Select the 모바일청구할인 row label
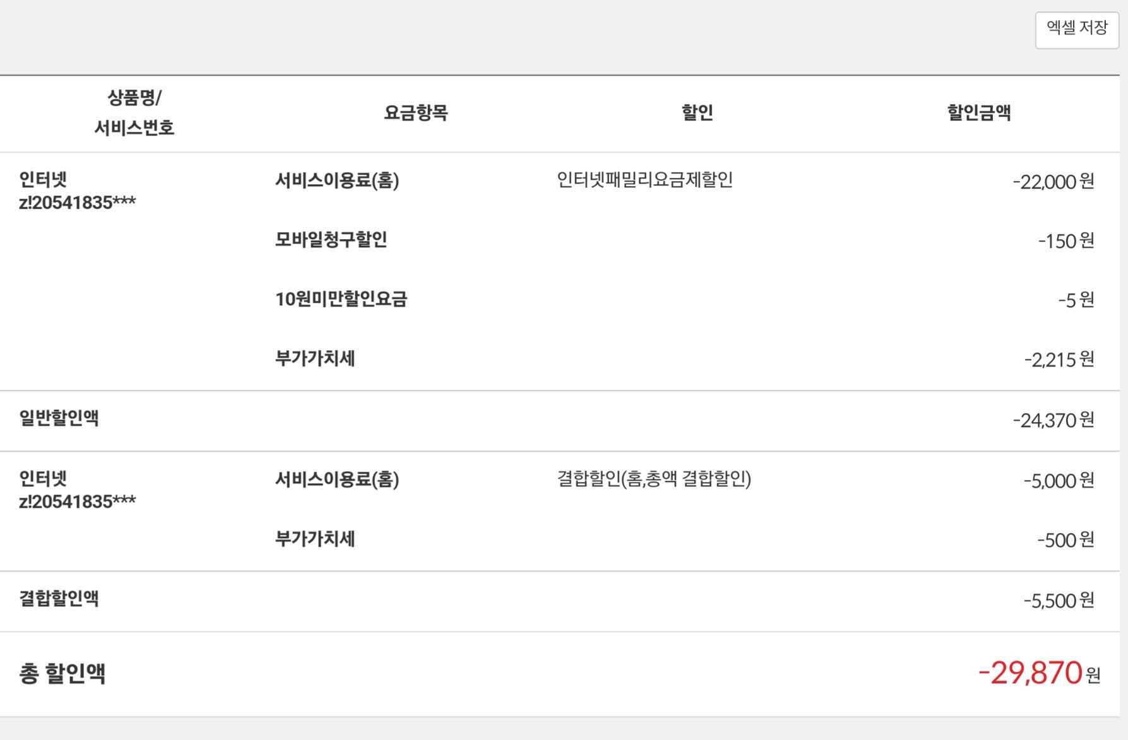 [331, 240]
